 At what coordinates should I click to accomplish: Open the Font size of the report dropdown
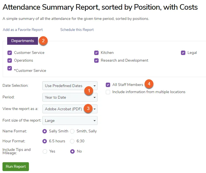pyautogui.click(x=70, y=120)
